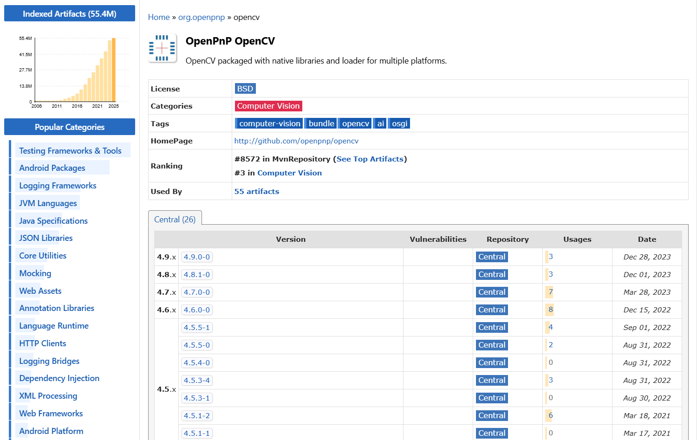Click the Central badge for 4.7.0-0
Image resolution: width=697 pixels, height=440 pixels.
tap(492, 292)
